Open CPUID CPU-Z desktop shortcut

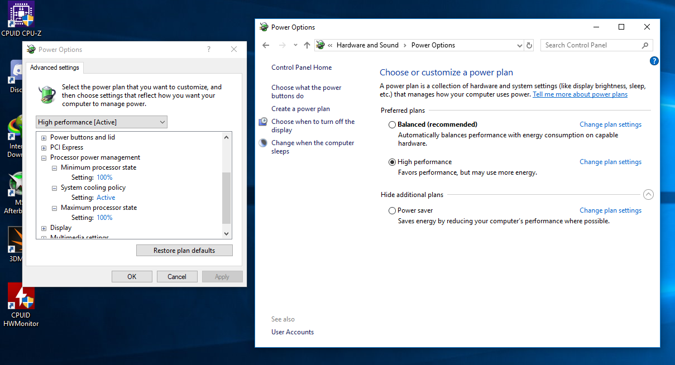tap(21, 16)
